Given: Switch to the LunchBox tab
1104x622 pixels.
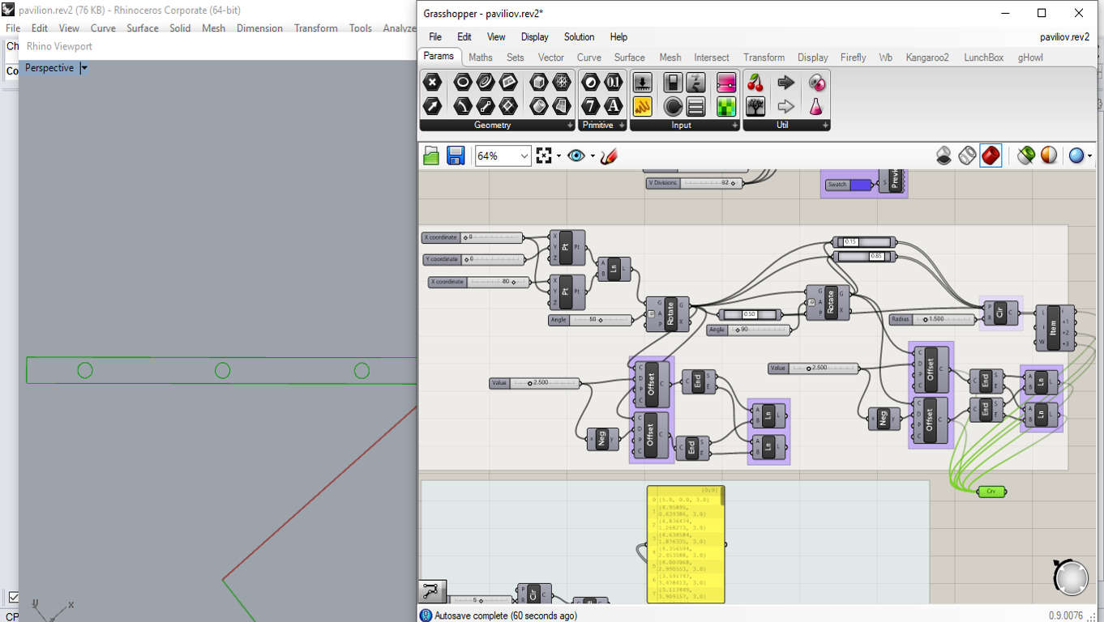Looking at the screenshot, I should 984,58.
